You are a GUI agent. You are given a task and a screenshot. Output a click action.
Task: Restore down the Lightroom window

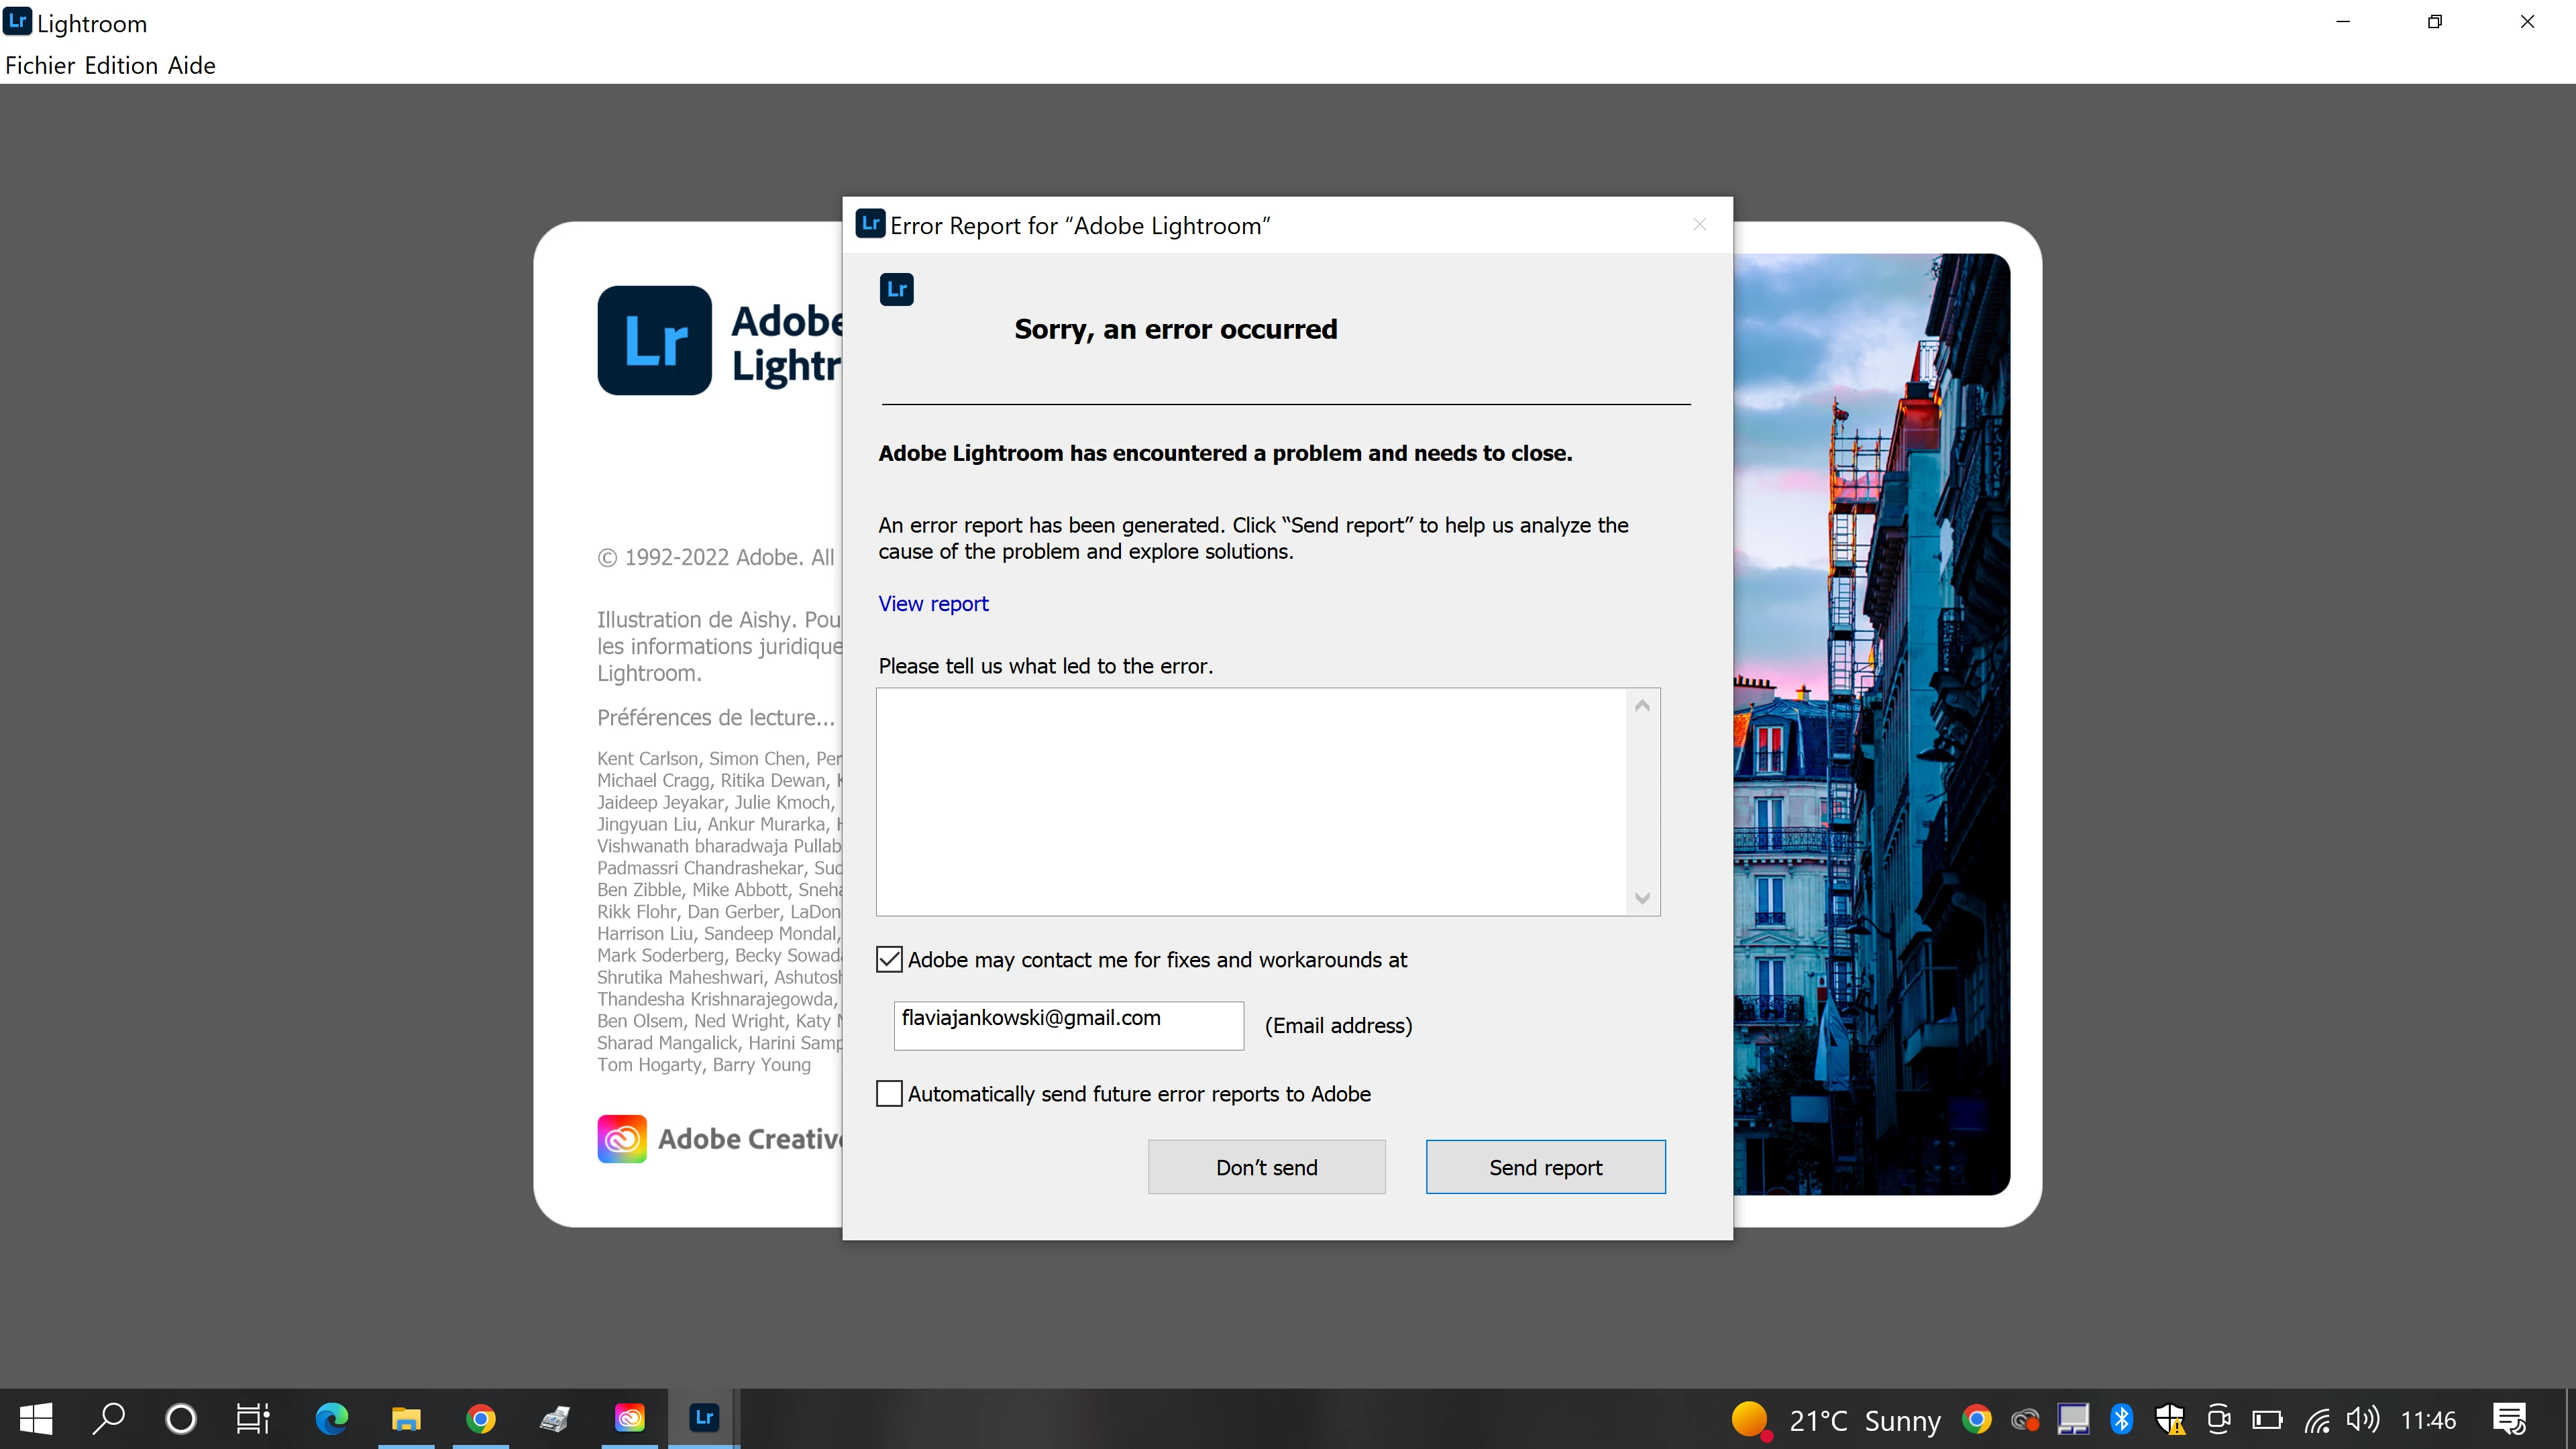2435,21
